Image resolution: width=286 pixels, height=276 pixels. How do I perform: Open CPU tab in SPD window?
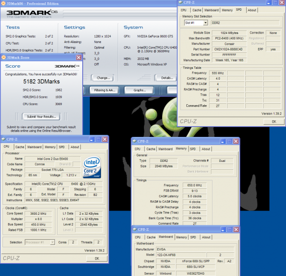[184, 10]
